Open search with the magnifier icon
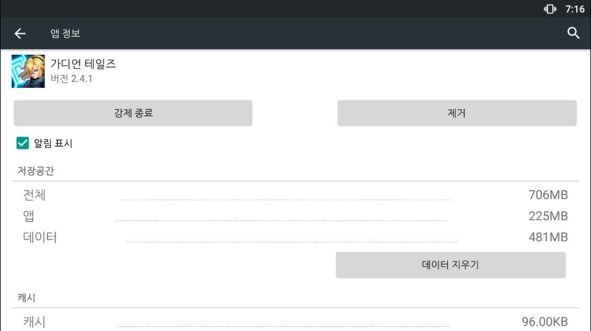The height and width of the screenshot is (331, 591). pyautogui.click(x=573, y=33)
